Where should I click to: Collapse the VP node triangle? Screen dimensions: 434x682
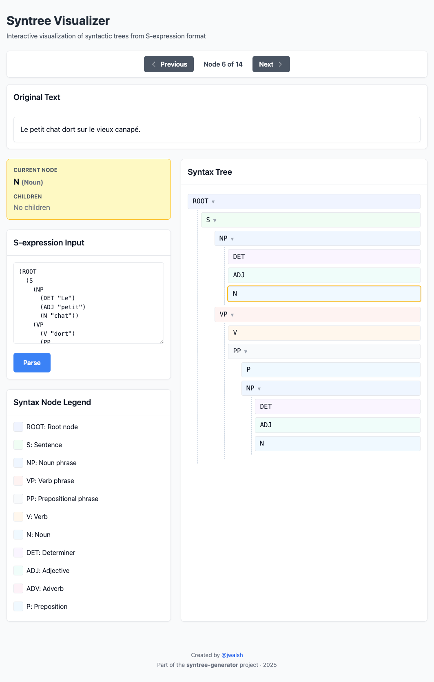pos(232,315)
